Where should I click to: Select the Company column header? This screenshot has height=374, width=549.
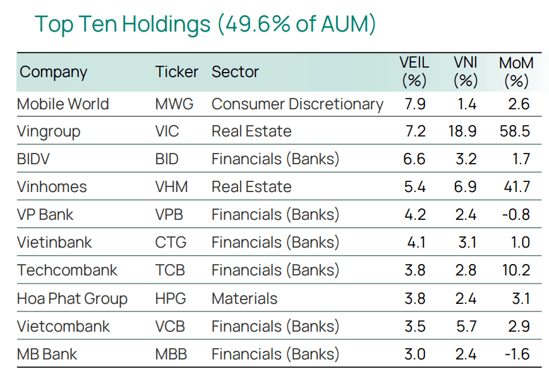(x=53, y=73)
